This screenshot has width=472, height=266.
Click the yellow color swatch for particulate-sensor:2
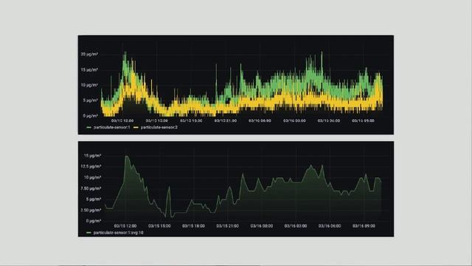click(136, 128)
